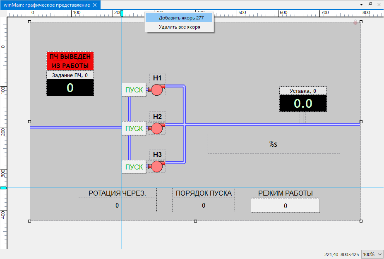Click the cyan anchor marker on top ruler

(x=122, y=13)
